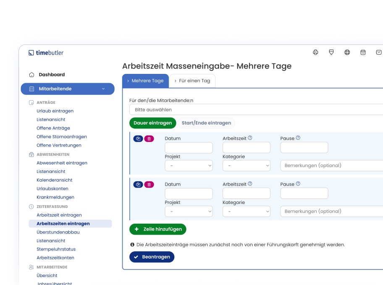Open the Projekt dropdown in first row
383x285 pixels.
[x=189, y=165]
